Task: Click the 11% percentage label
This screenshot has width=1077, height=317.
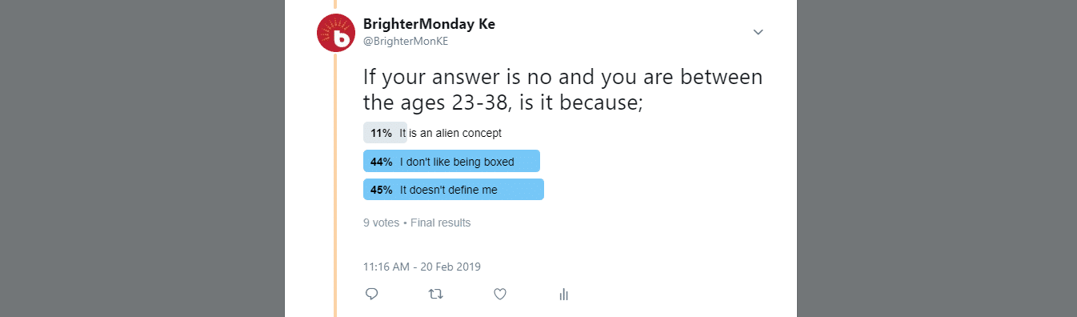Action: click(x=381, y=133)
